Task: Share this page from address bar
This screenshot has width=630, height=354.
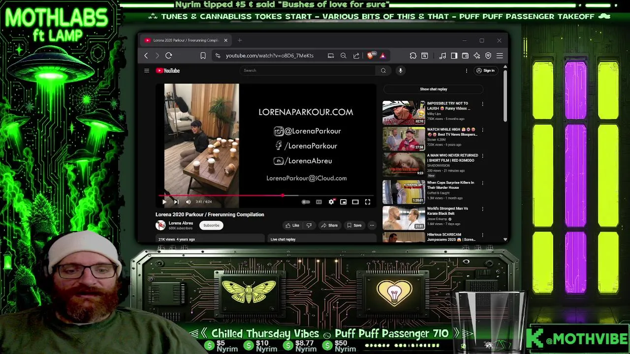Action: click(356, 56)
